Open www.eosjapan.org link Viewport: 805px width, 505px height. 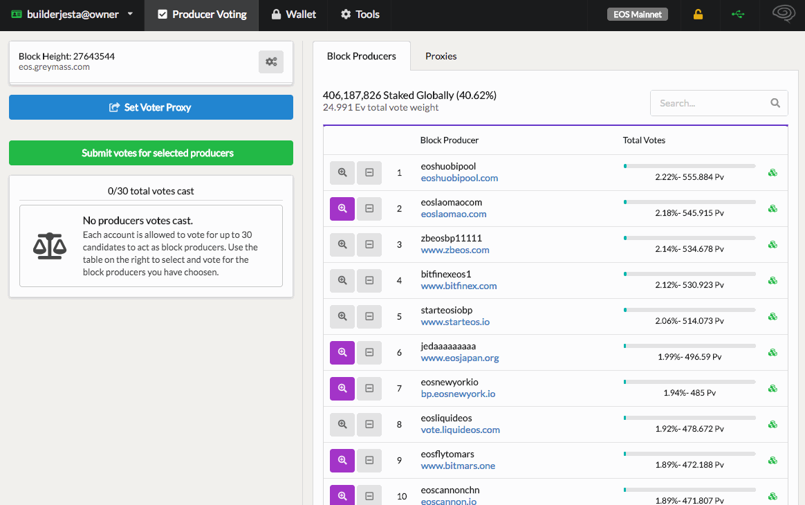click(459, 358)
